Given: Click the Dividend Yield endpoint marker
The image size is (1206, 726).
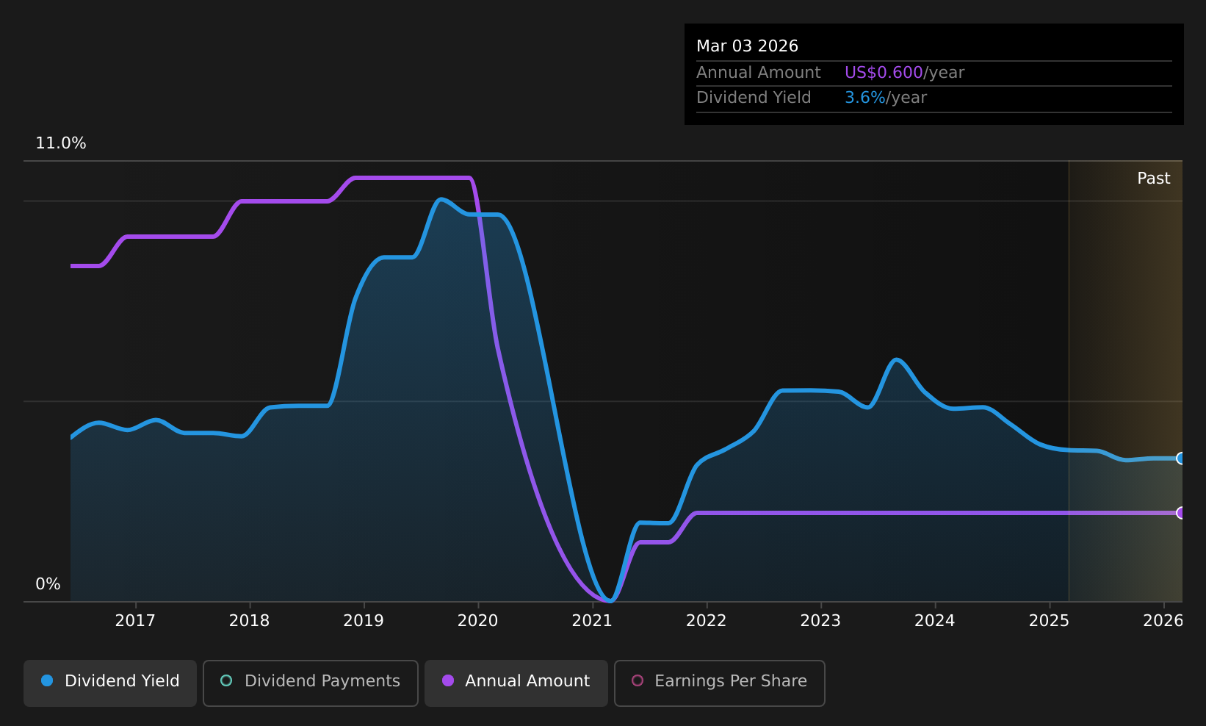Looking at the screenshot, I should [1181, 459].
